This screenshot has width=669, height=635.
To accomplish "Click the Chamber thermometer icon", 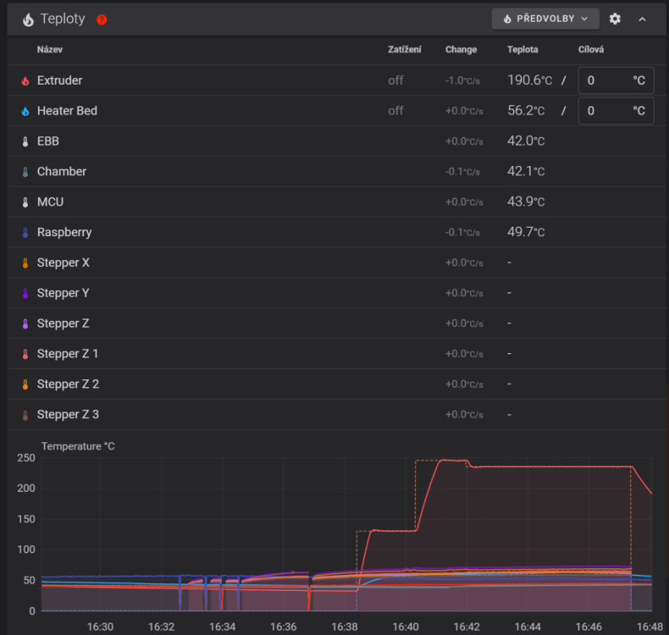I will coord(25,172).
